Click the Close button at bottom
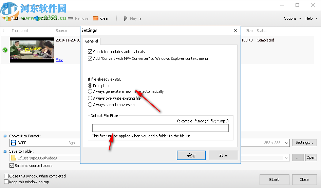 [x=304, y=180]
